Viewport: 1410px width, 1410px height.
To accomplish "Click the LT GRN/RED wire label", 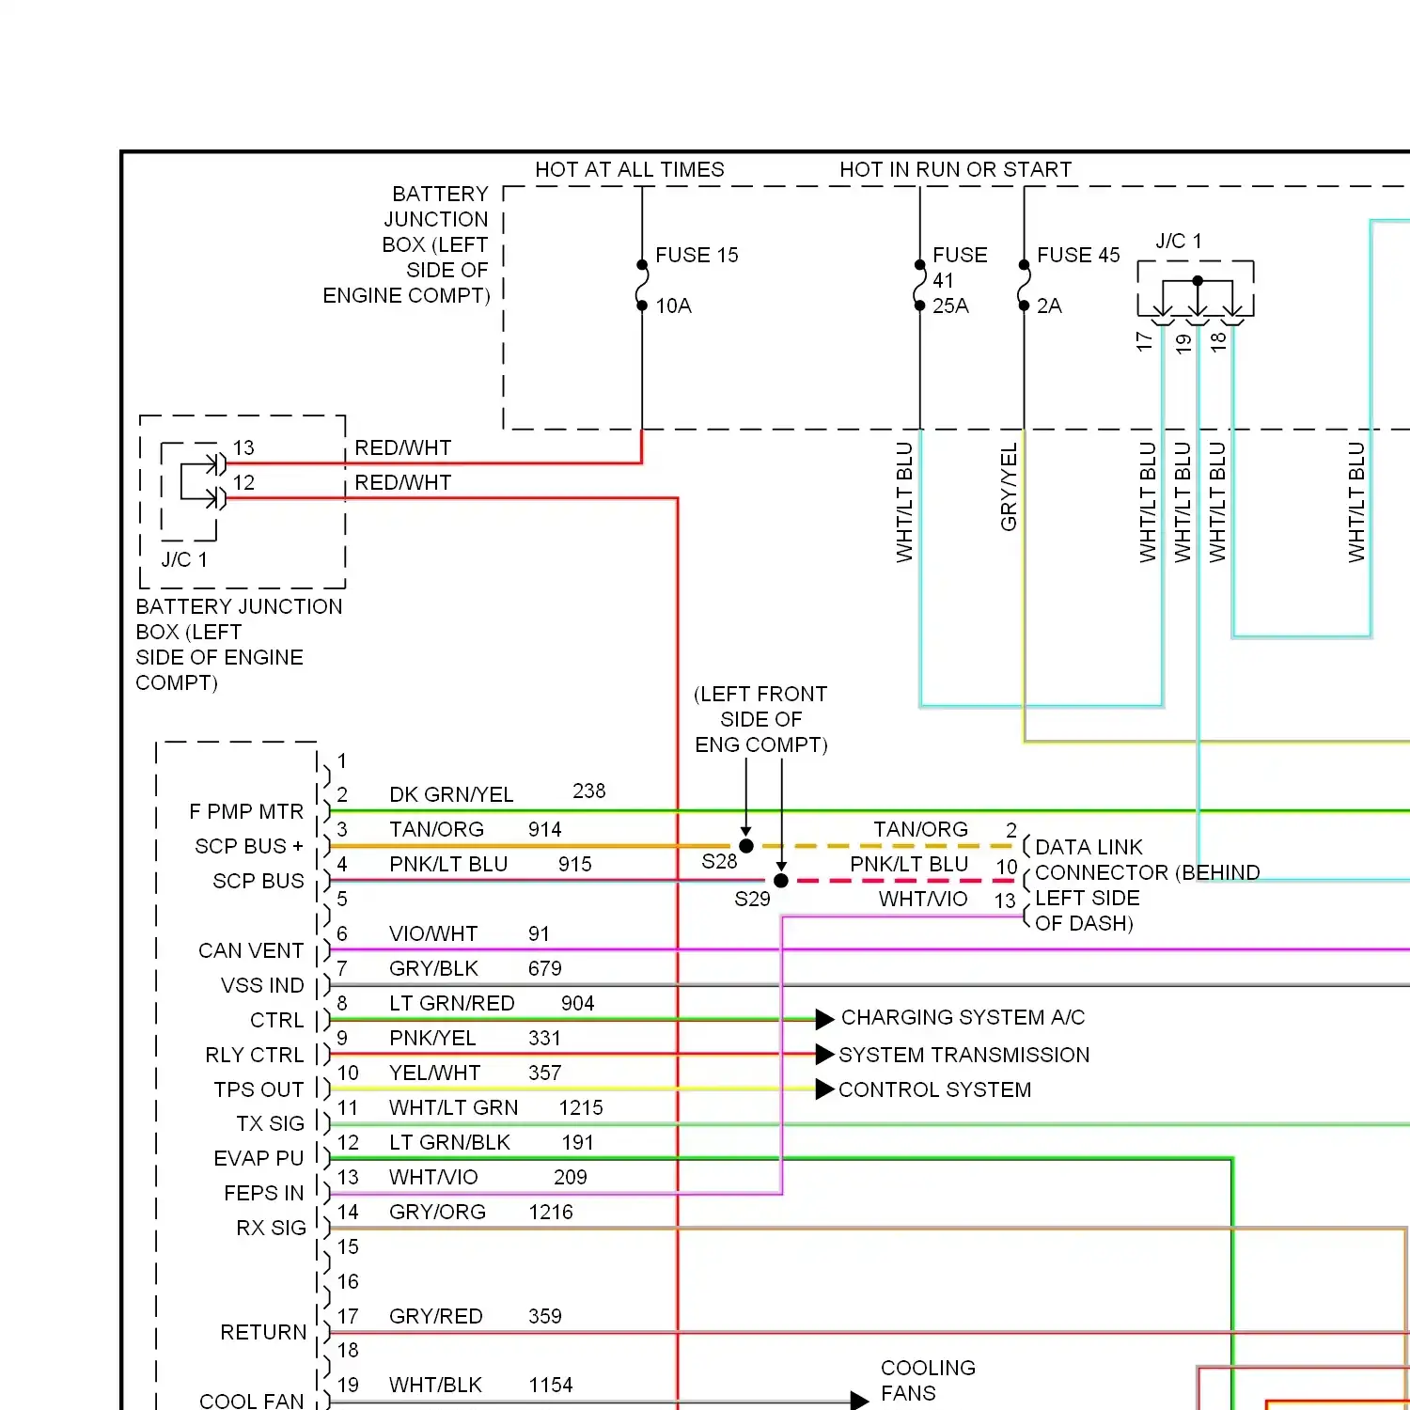I will (452, 1003).
